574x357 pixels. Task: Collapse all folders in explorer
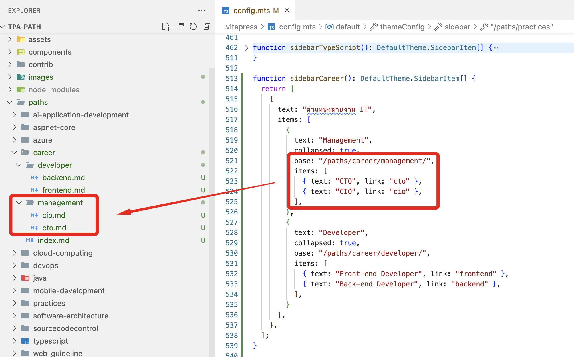tap(207, 27)
